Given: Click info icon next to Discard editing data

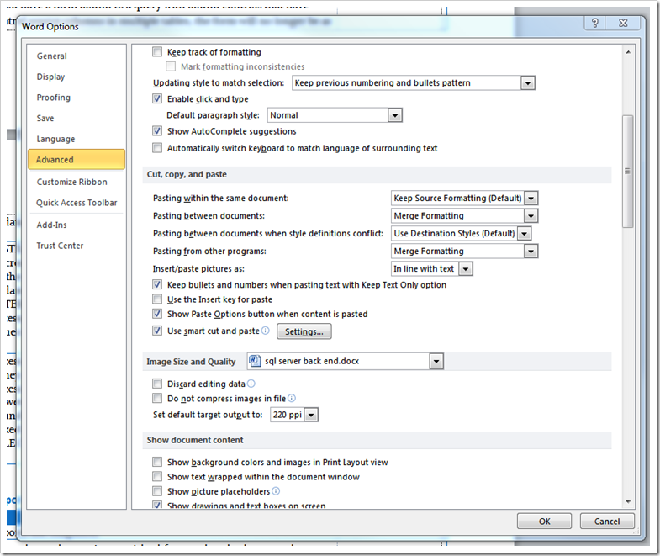Looking at the screenshot, I should (251, 384).
